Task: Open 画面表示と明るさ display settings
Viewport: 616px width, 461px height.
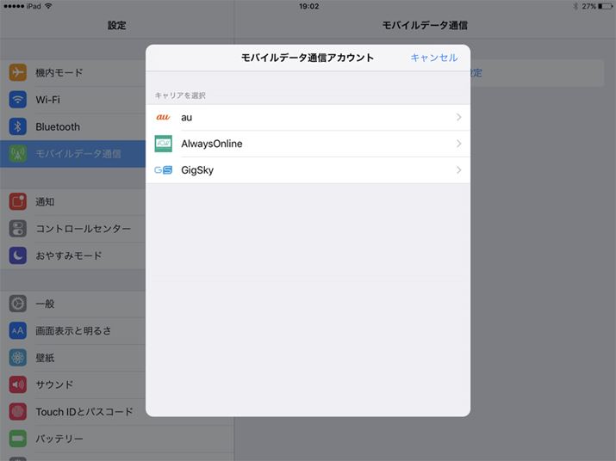Action: [x=72, y=331]
